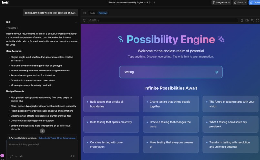
Task: Click the infinity logo beside Possibility Engine
Action: (121, 39)
